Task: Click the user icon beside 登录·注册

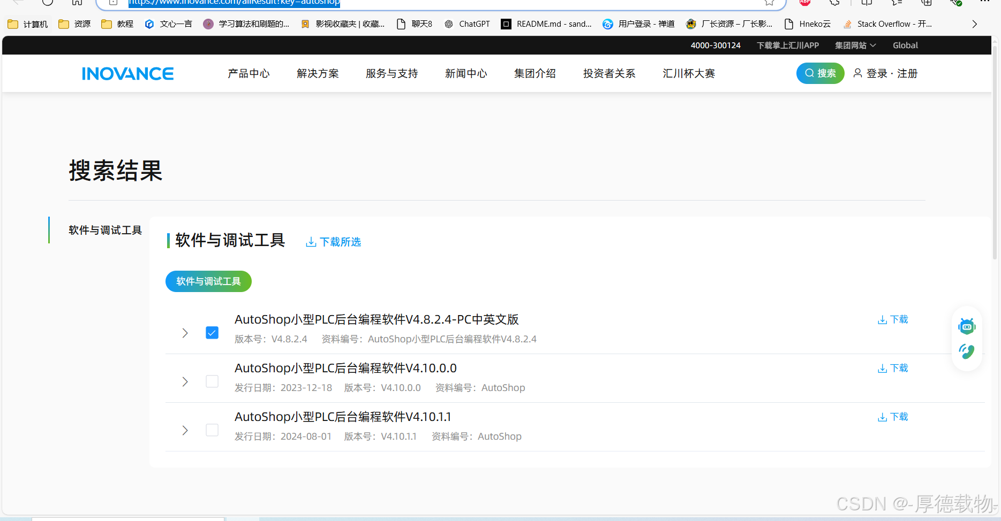Action: 857,73
